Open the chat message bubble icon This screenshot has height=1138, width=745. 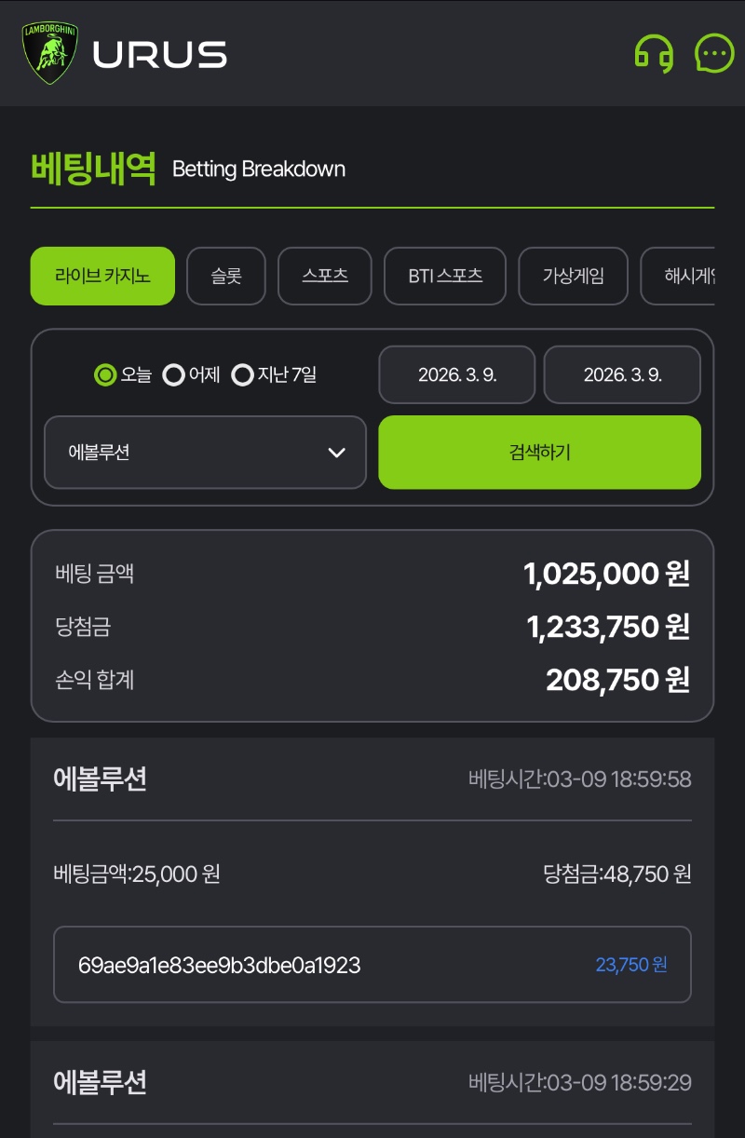[714, 53]
